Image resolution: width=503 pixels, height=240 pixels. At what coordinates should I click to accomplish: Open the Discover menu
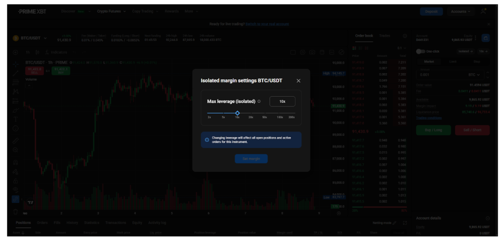76,11
